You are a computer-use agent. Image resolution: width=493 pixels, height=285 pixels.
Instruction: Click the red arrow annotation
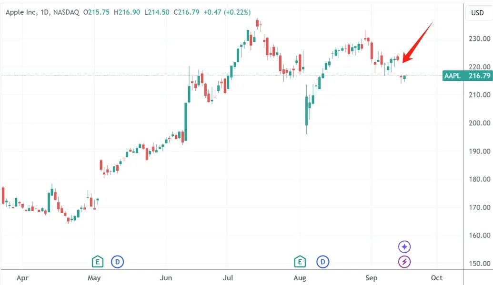417,42
